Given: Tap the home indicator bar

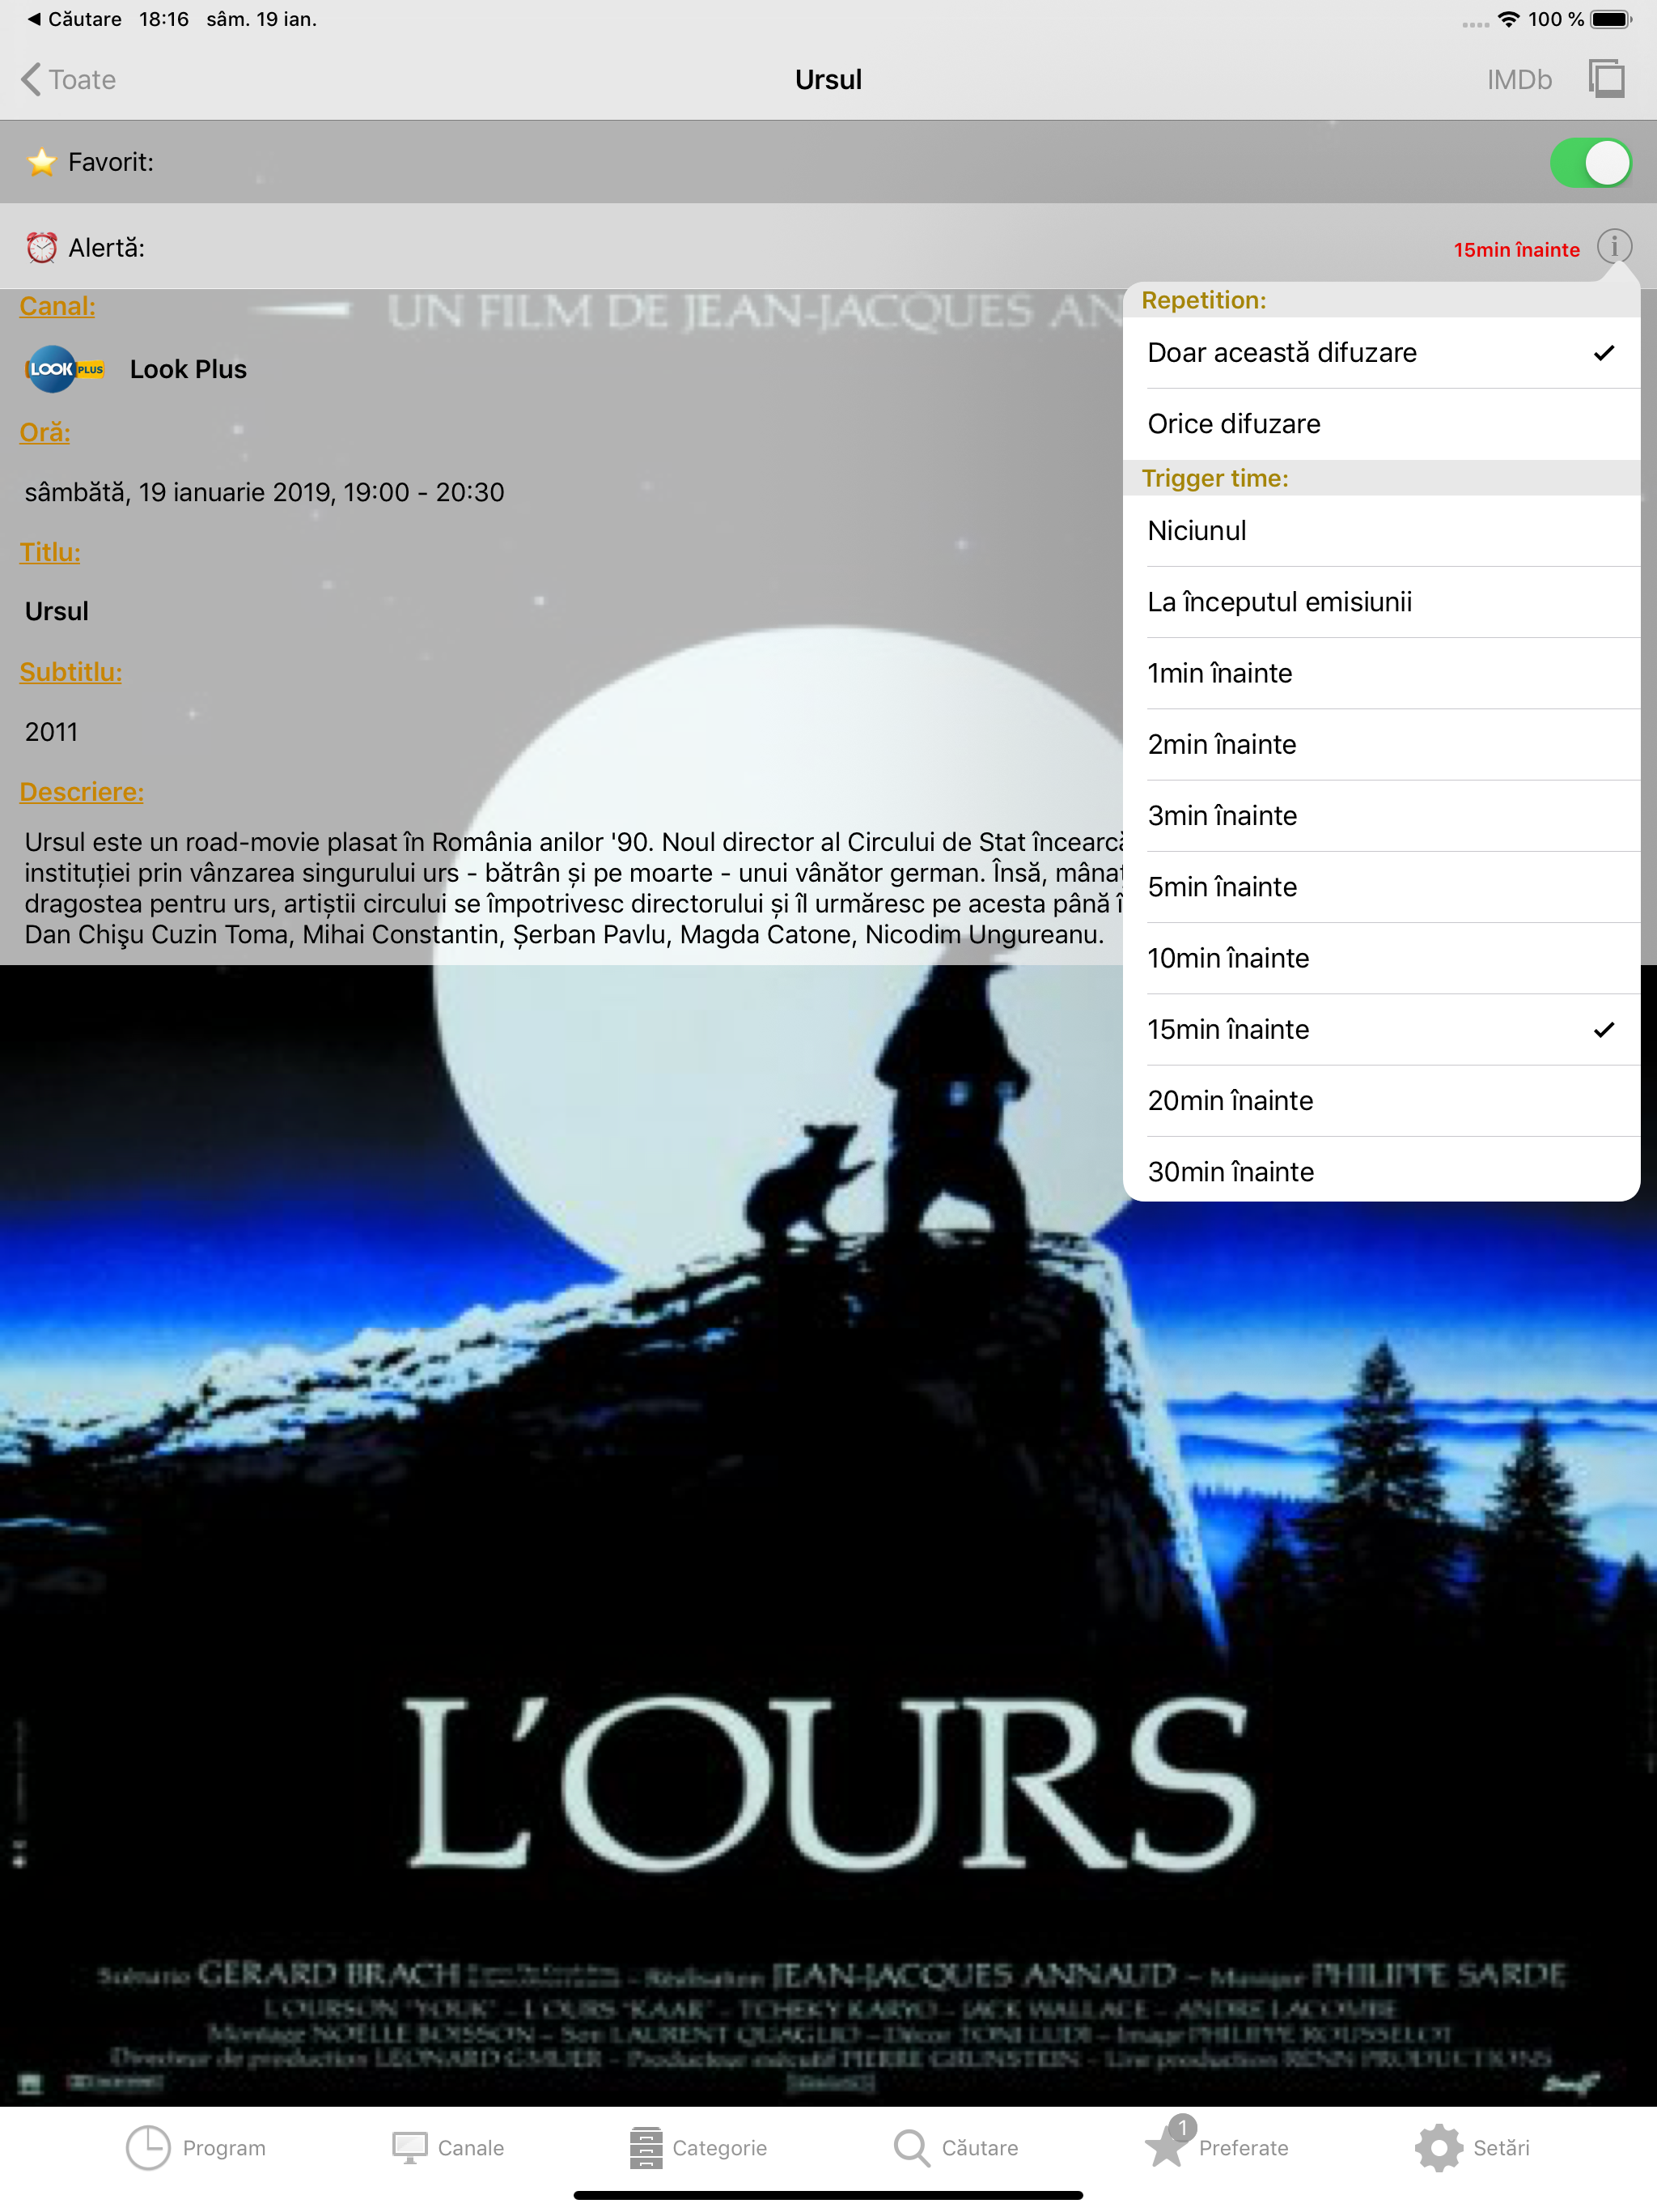Looking at the screenshot, I should [x=828, y=2195].
